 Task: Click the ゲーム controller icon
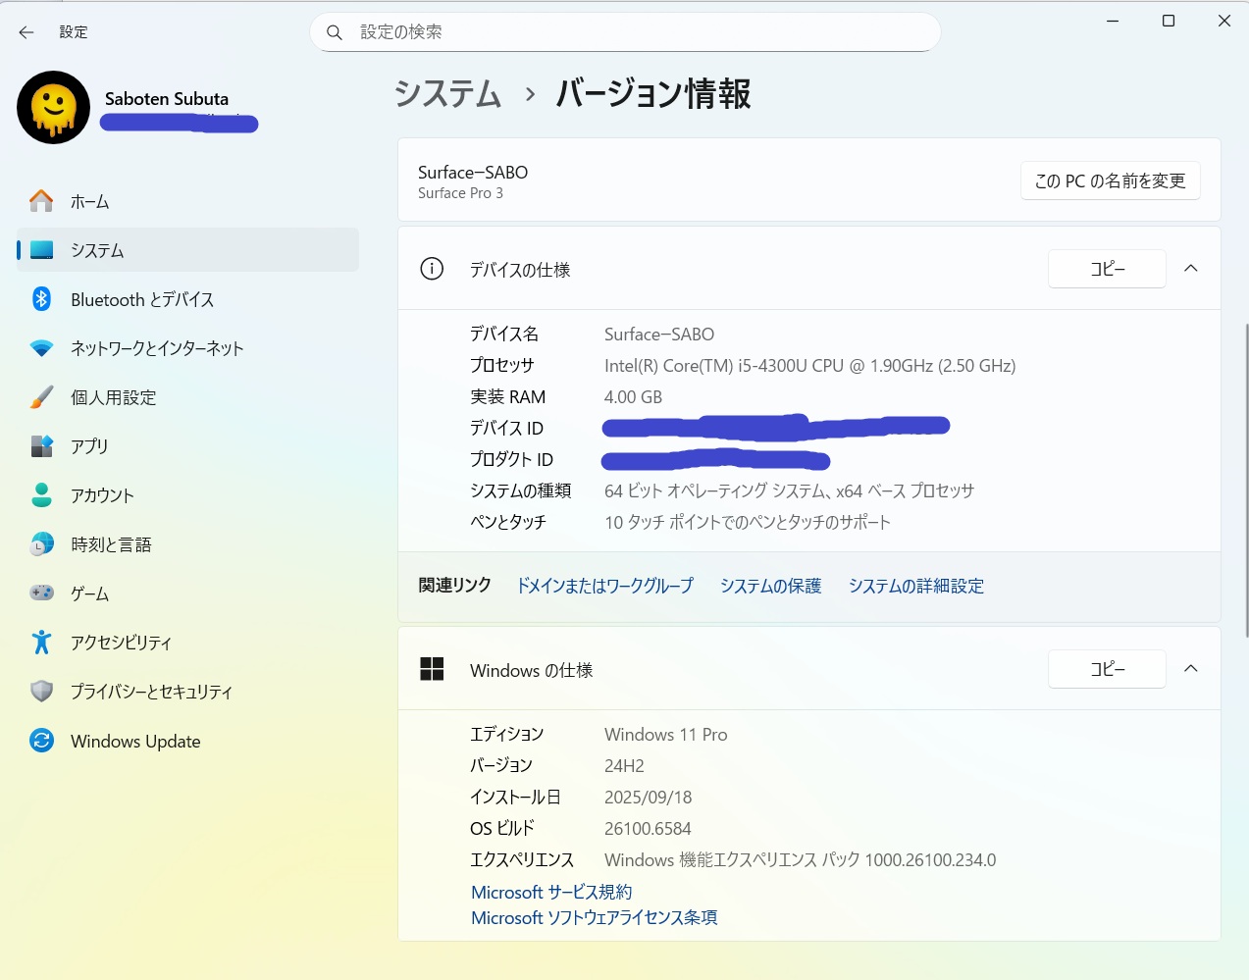(41, 593)
